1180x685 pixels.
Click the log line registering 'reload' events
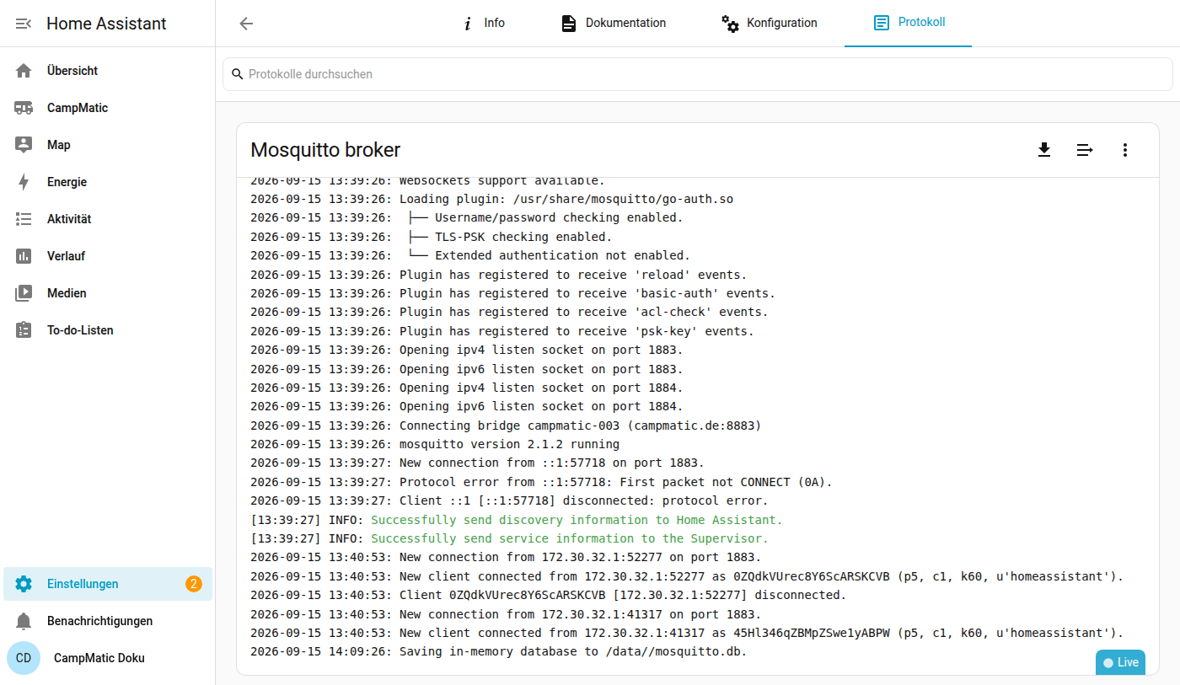click(x=498, y=275)
